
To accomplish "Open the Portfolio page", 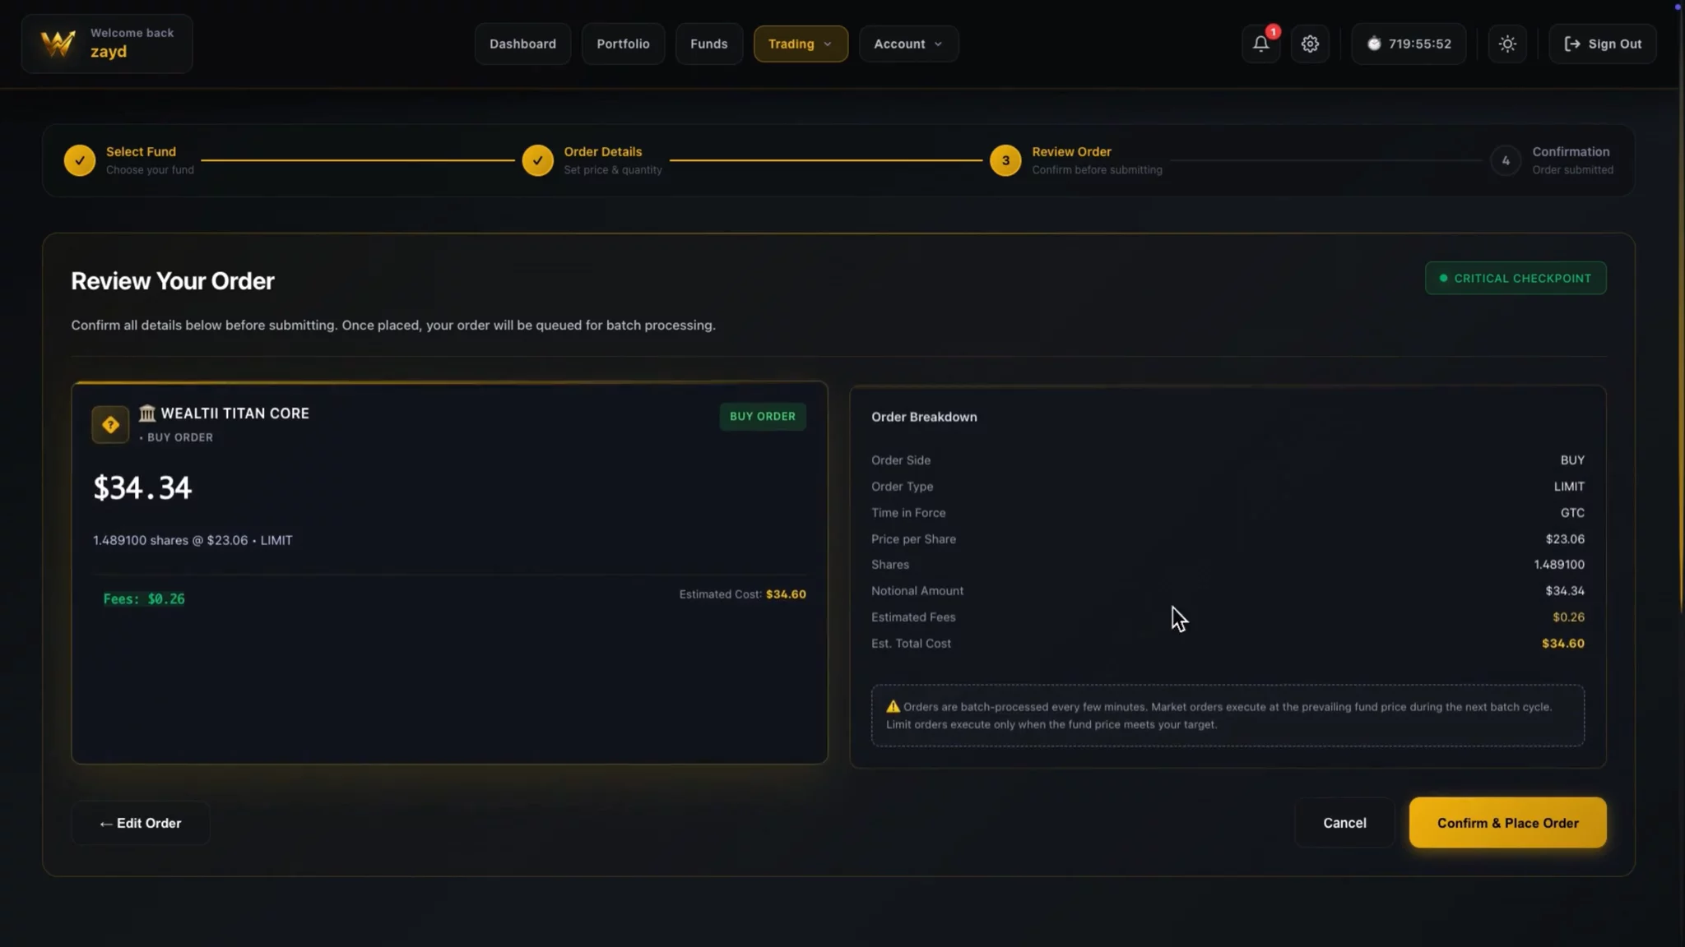I will 623,44.
